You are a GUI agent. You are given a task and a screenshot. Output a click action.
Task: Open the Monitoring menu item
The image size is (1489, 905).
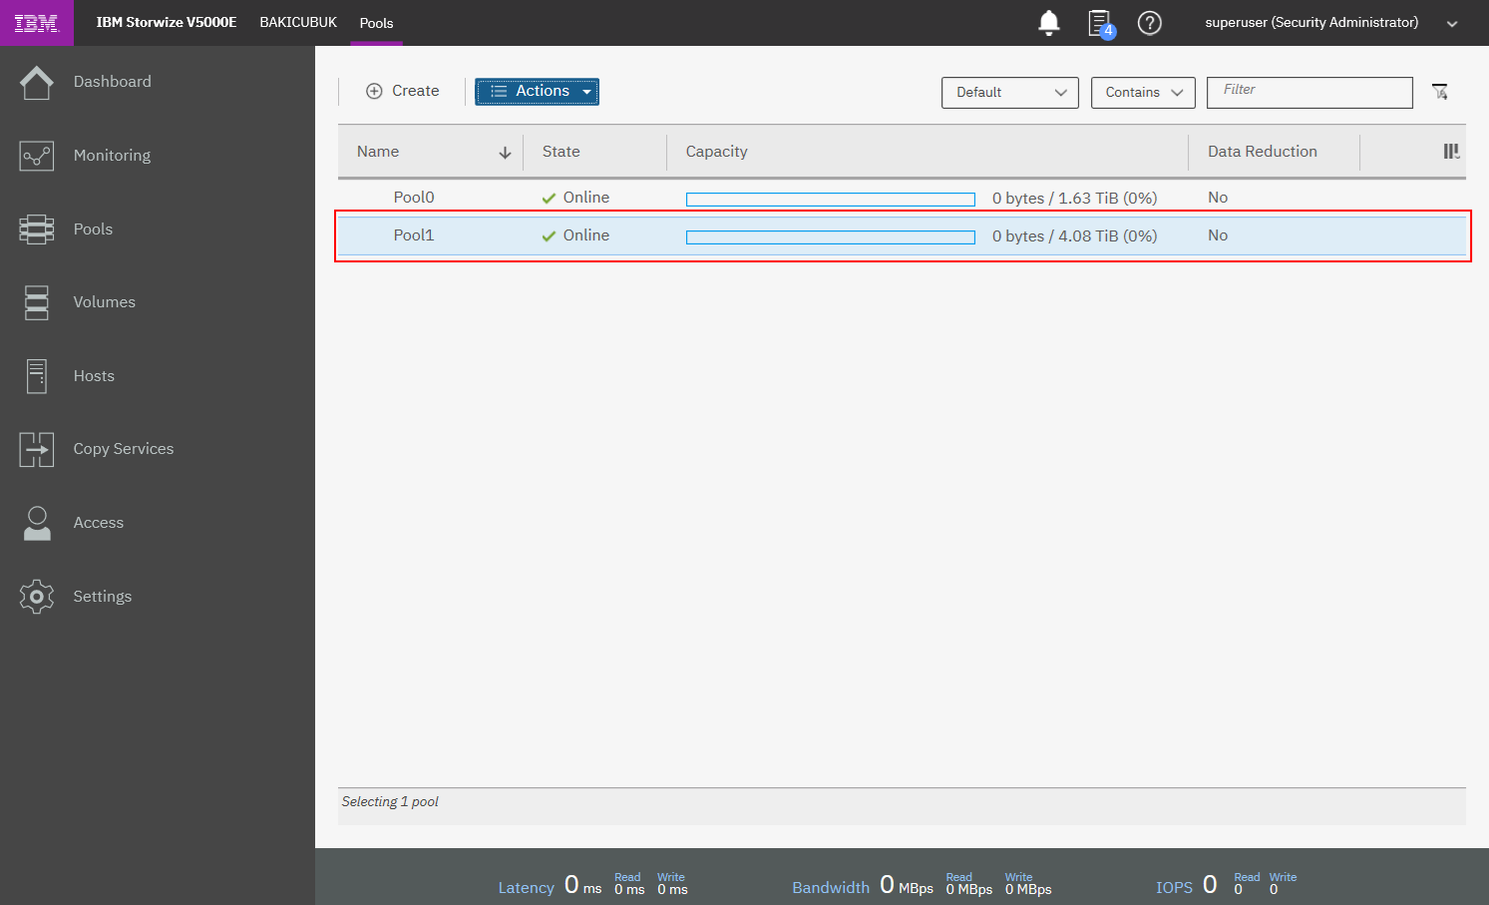pos(113,156)
